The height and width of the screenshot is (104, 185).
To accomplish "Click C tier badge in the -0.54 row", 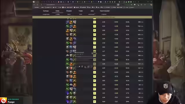I will [x=95, y=39].
